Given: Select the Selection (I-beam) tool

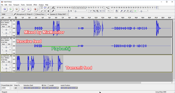Looking at the screenshot, I should pos(42,8).
